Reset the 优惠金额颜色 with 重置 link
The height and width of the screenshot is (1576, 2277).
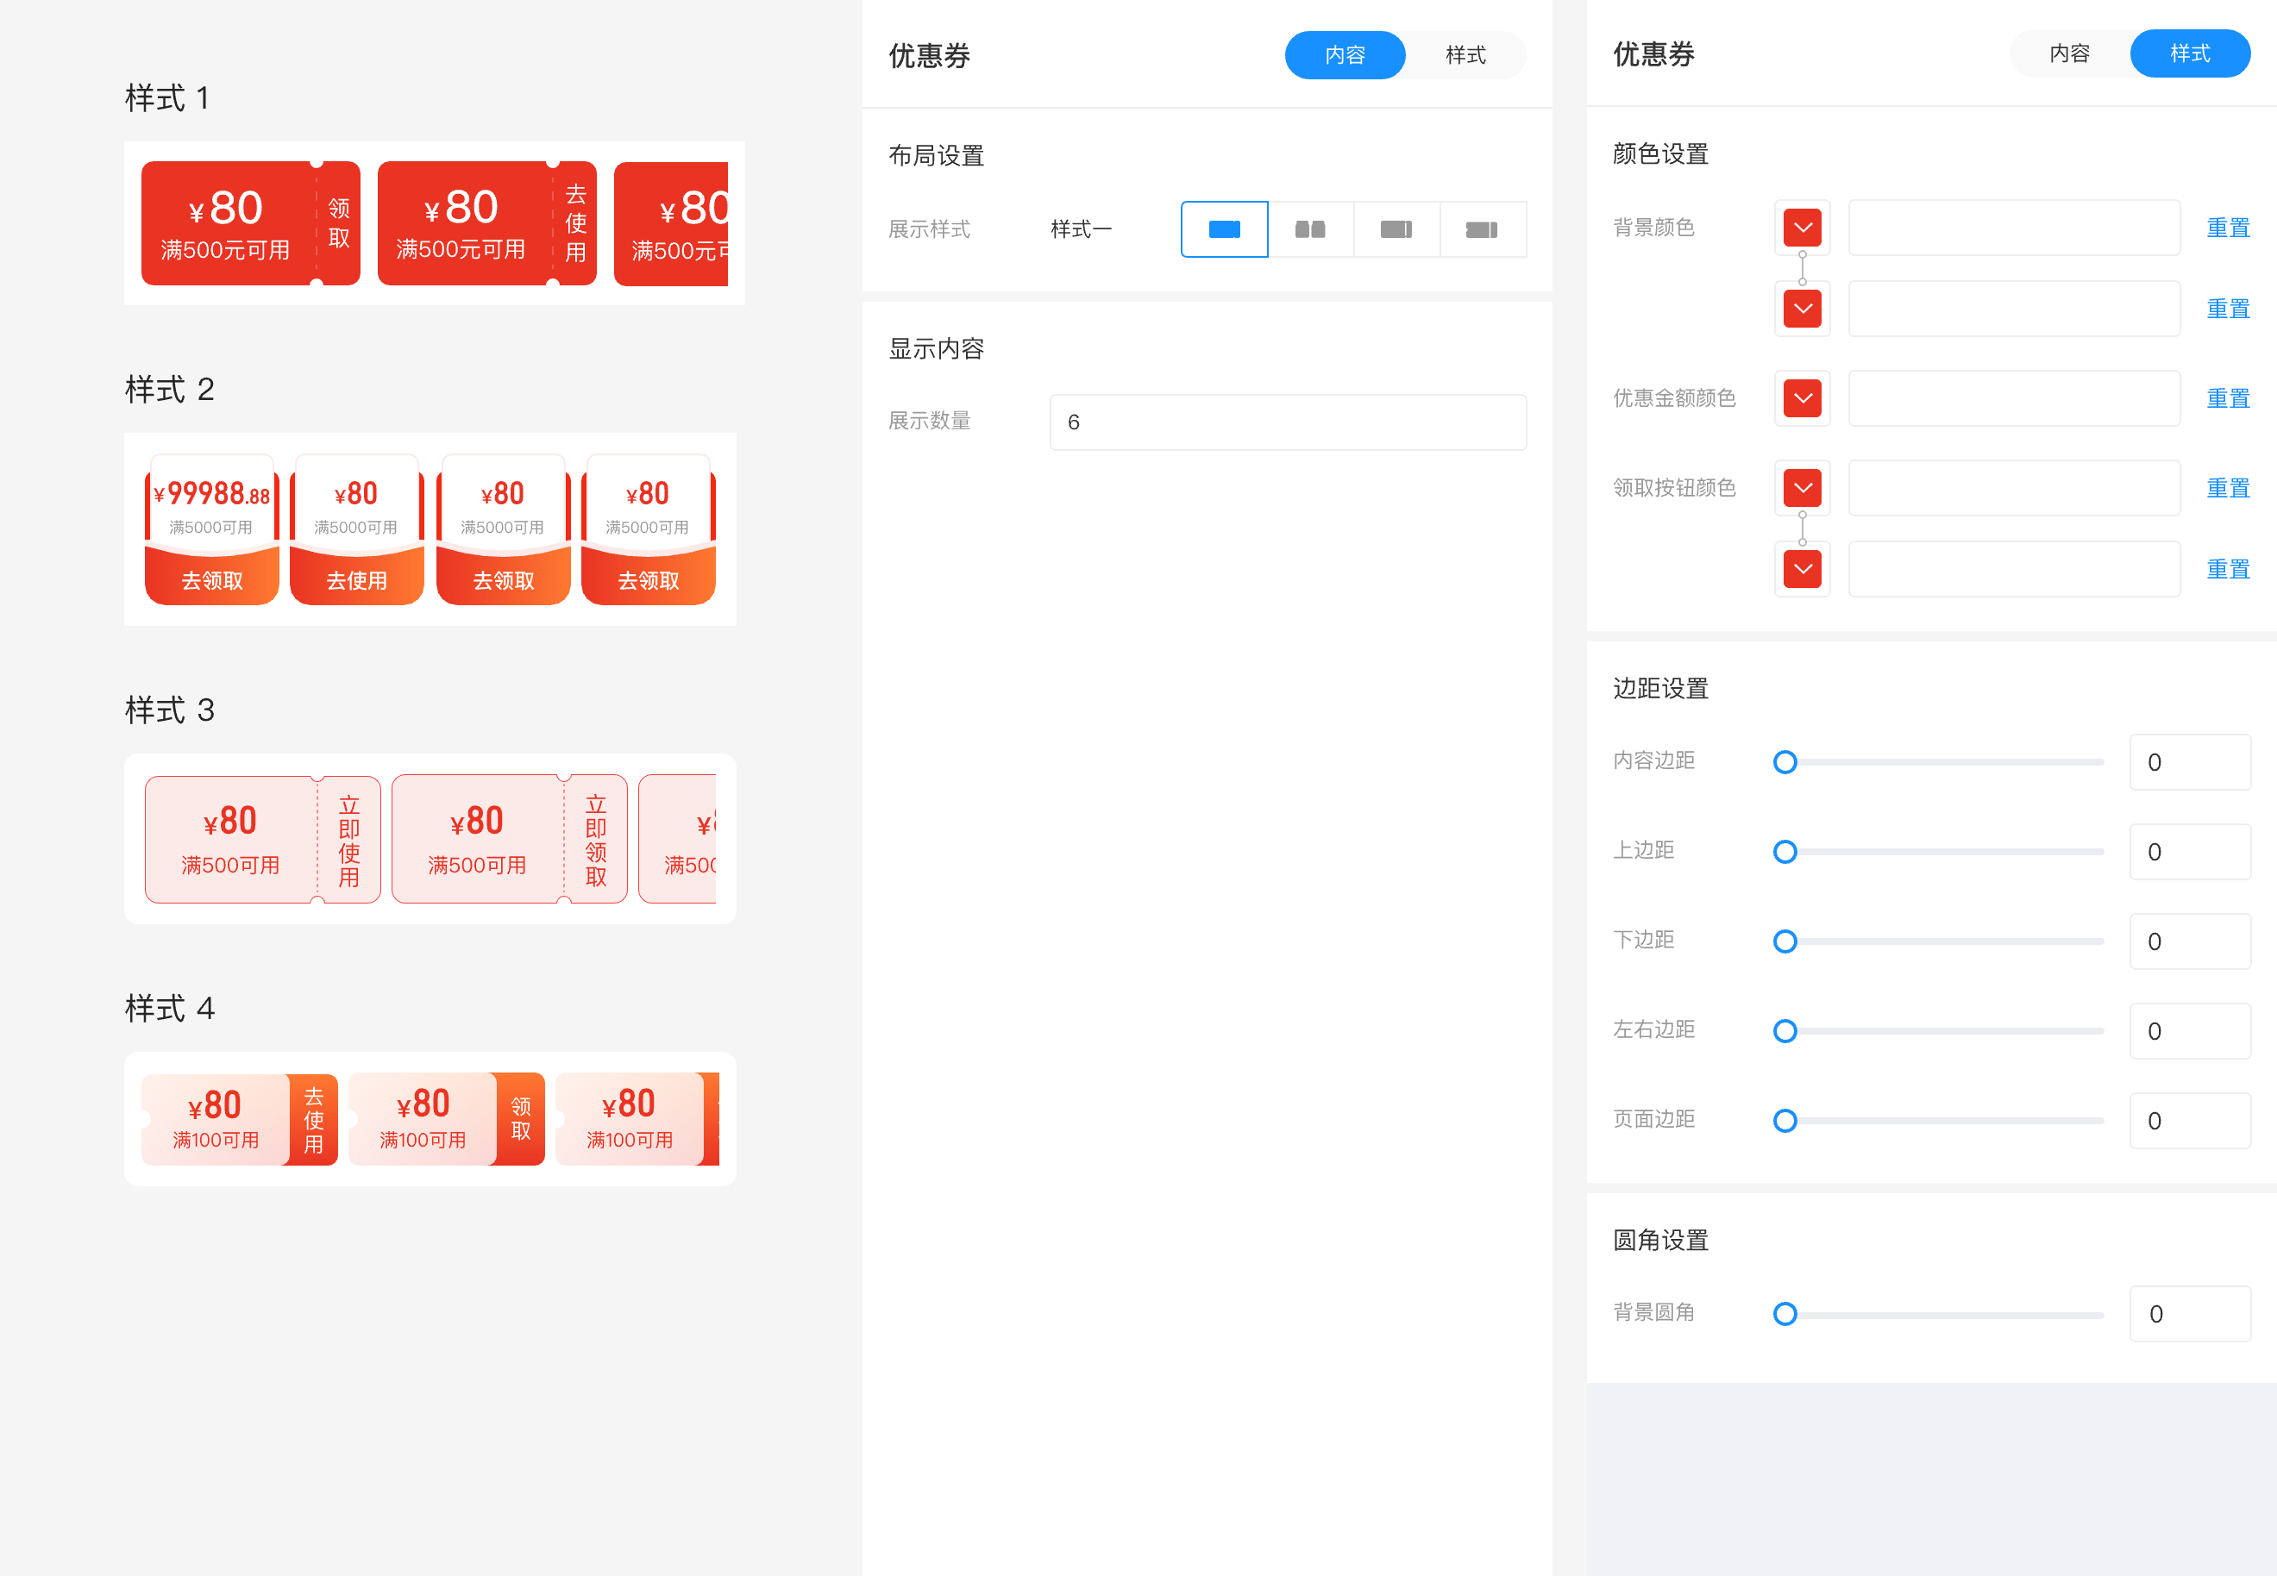tap(2228, 398)
